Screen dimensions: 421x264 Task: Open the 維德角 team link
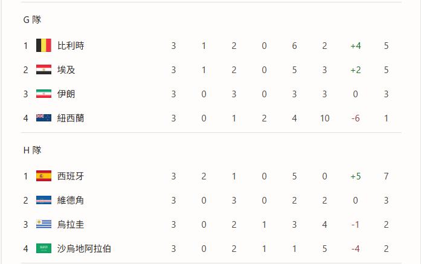[x=71, y=201]
